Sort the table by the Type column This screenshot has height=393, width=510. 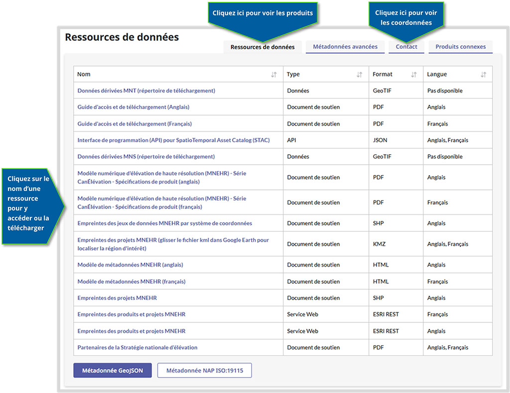(359, 74)
